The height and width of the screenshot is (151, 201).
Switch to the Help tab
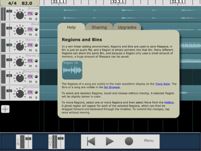pyautogui.click(x=71, y=27)
